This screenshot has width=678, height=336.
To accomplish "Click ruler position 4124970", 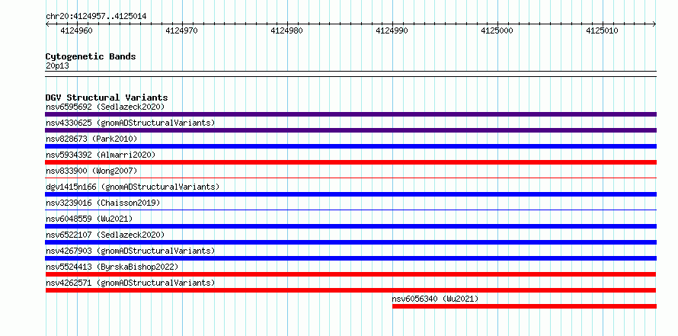I will click(x=181, y=30).
